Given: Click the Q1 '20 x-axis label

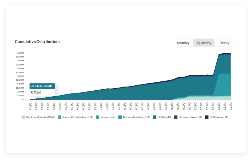Looking at the screenshot, I should (x=171, y=105).
